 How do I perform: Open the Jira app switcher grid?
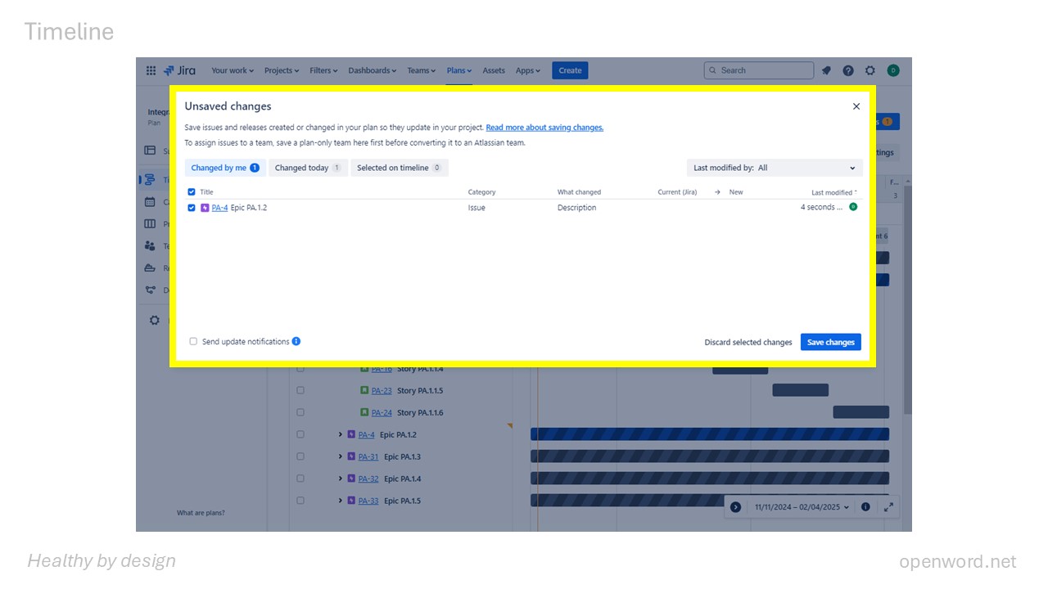tap(151, 70)
